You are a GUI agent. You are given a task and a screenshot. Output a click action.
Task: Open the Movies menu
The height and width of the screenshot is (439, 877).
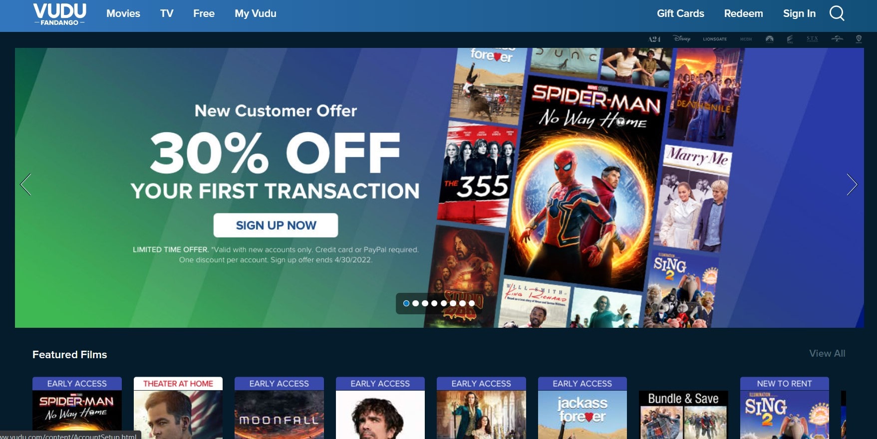click(123, 13)
